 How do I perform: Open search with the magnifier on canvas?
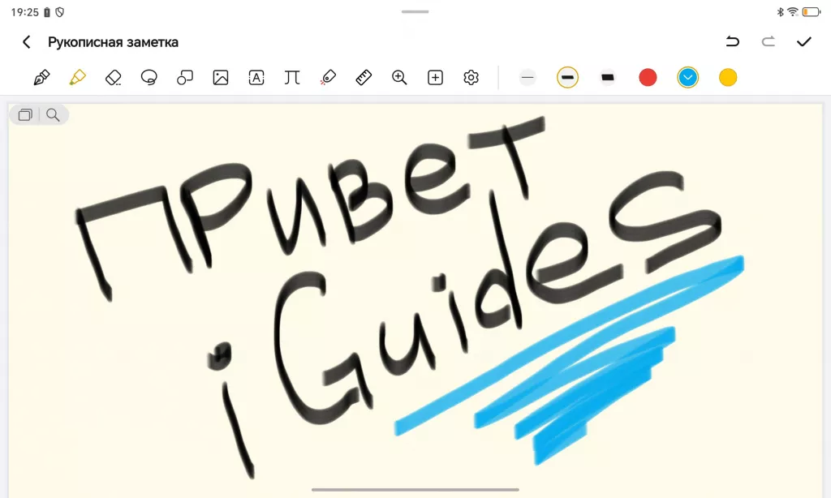point(53,114)
